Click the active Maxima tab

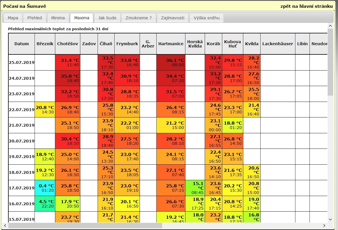click(x=81, y=18)
